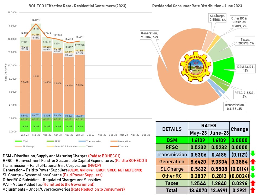Image resolution: width=260 pixels, height=195 pixels.
Task: Click the Generation 9.0304, 66% data label
Action: (149, 35)
